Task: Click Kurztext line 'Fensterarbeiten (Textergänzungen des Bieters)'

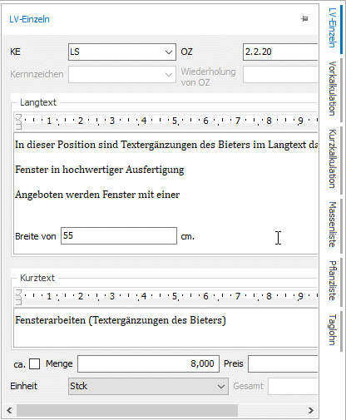Action: (121, 320)
